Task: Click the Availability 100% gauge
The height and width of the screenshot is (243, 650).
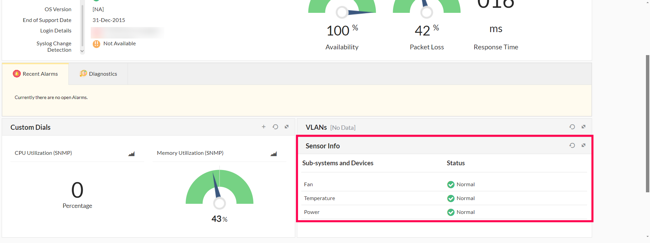Action: coord(342,8)
